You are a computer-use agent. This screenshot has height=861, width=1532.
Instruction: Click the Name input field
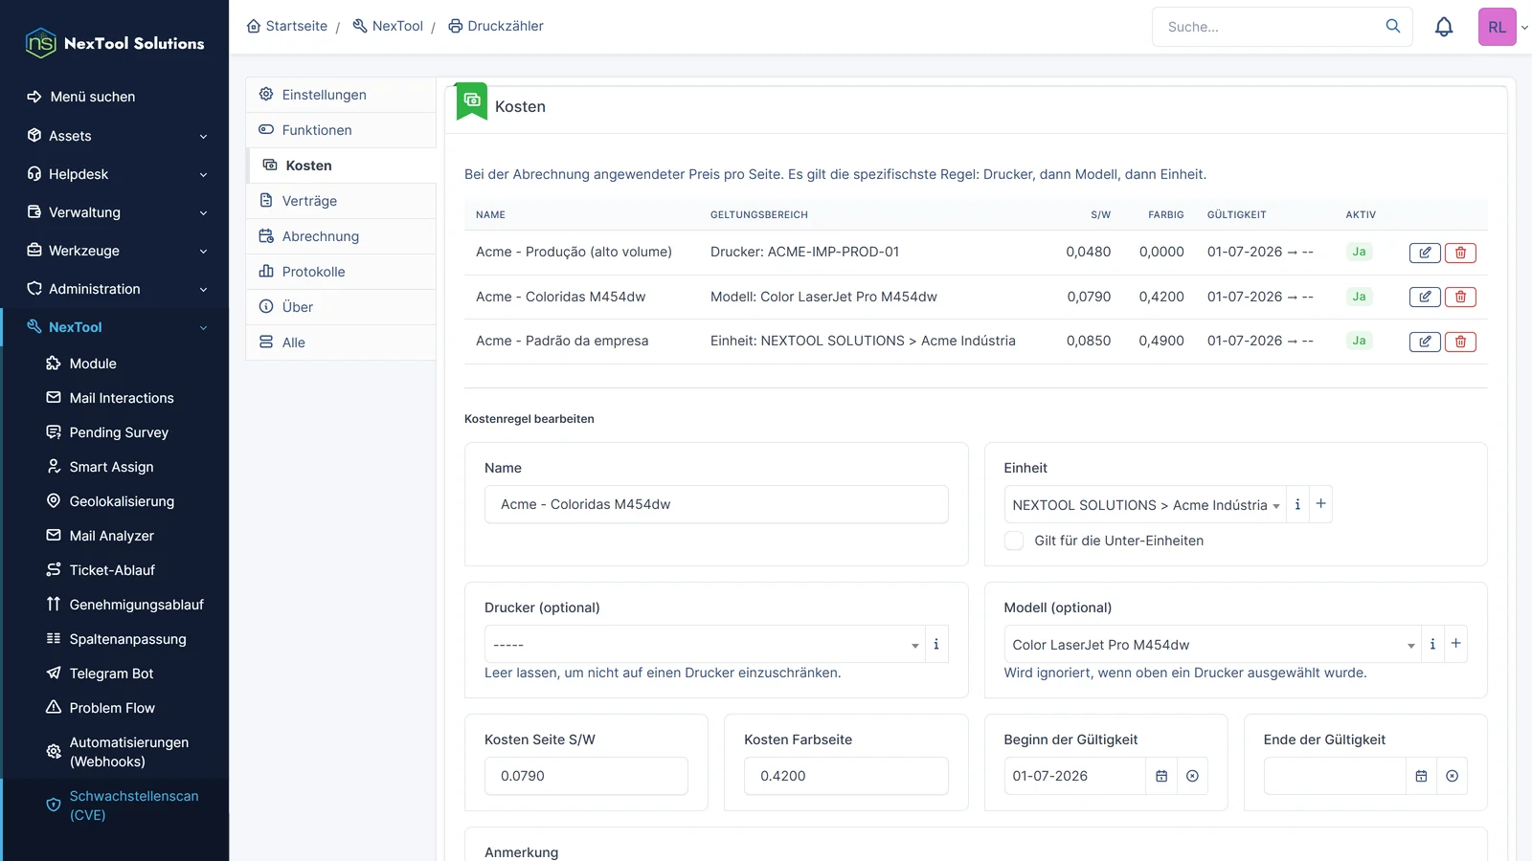(716, 504)
